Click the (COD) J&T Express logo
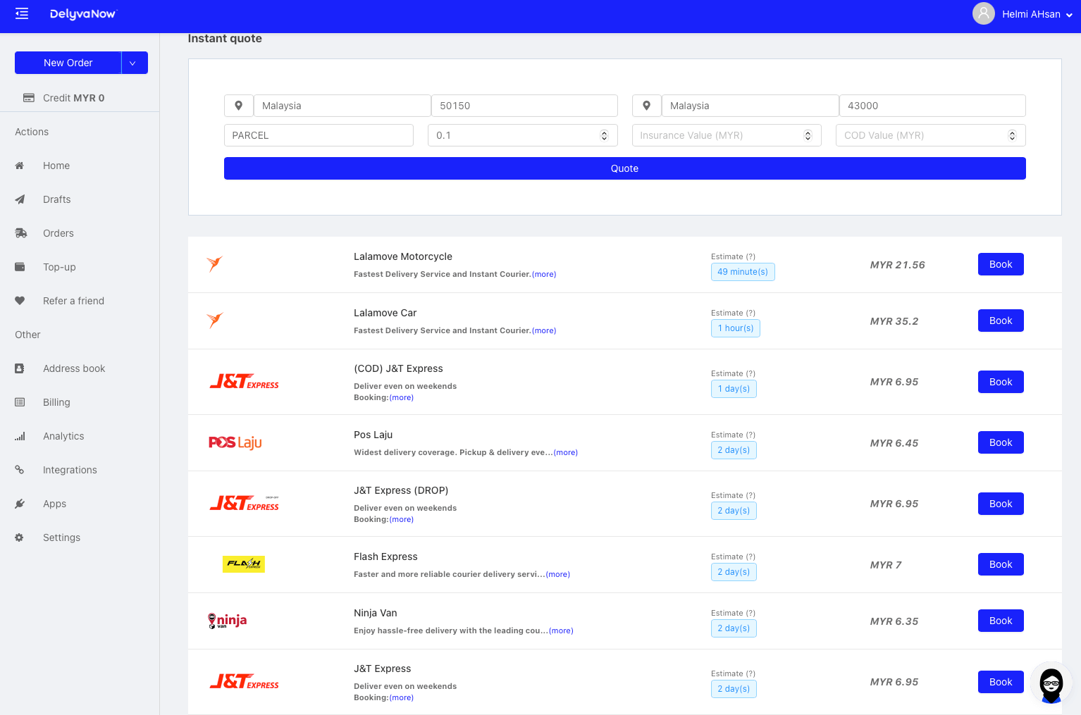The width and height of the screenshot is (1081, 715). point(244,382)
